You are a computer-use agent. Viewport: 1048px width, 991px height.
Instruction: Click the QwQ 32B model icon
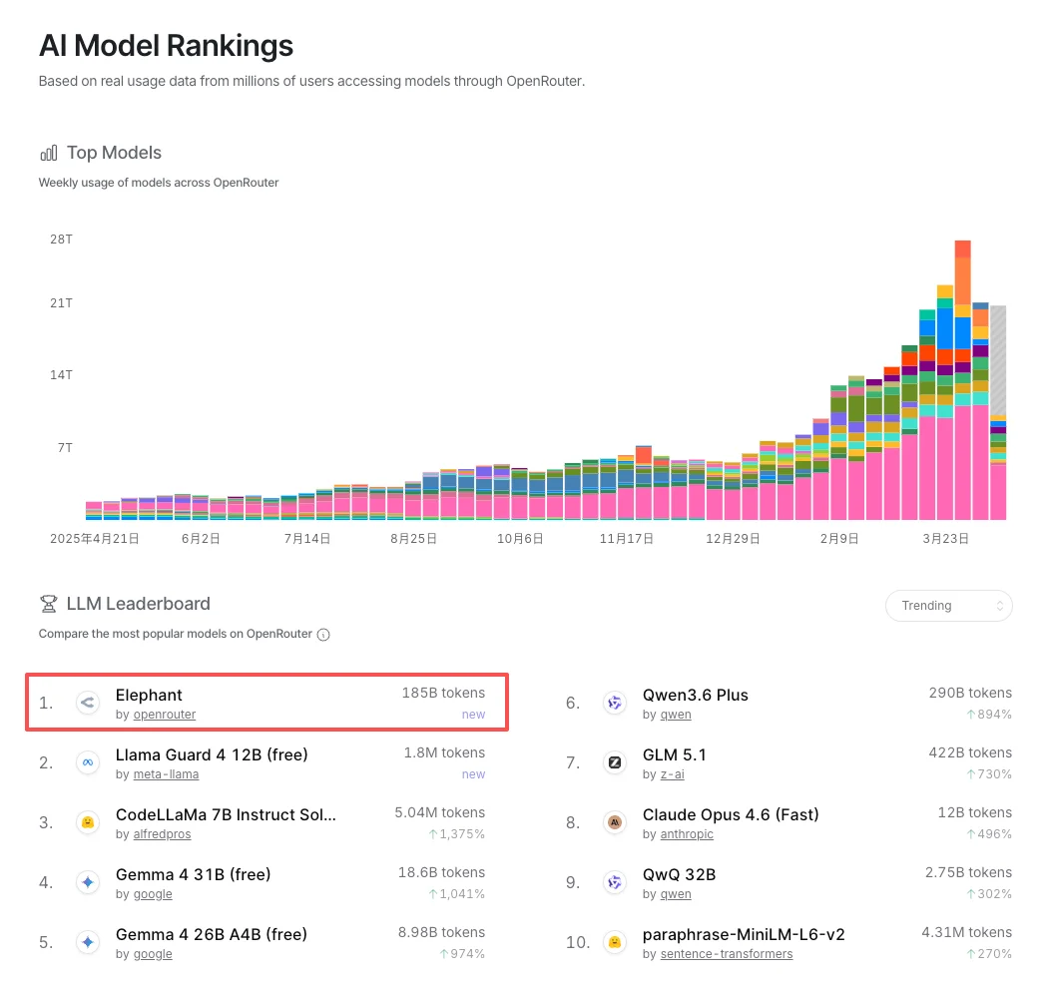coord(615,883)
